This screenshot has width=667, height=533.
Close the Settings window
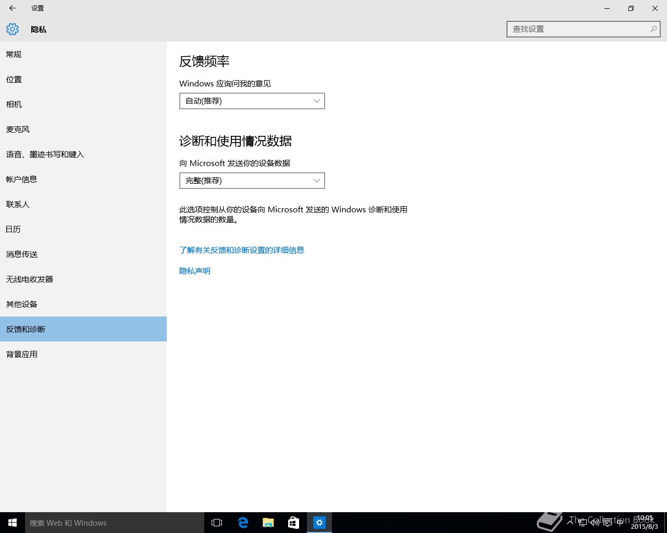tap(655, 8)
